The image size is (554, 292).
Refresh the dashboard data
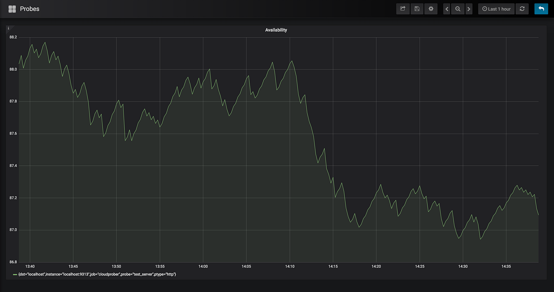[x=522, y=9]
